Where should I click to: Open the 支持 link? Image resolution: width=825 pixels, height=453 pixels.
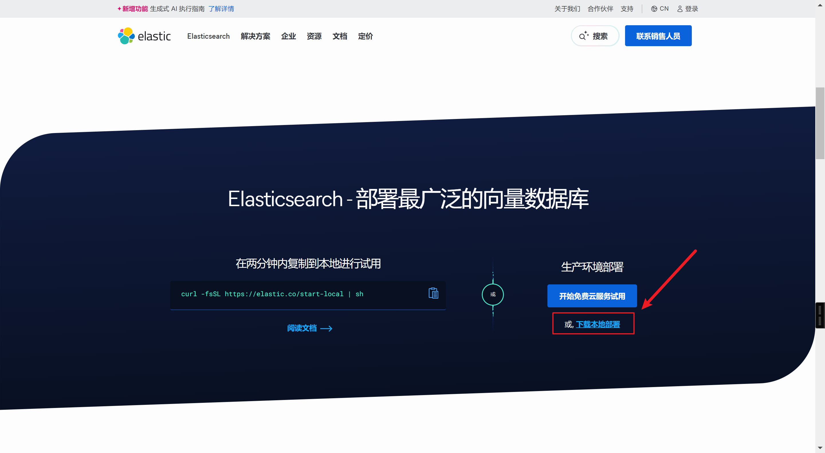point(627,9)
